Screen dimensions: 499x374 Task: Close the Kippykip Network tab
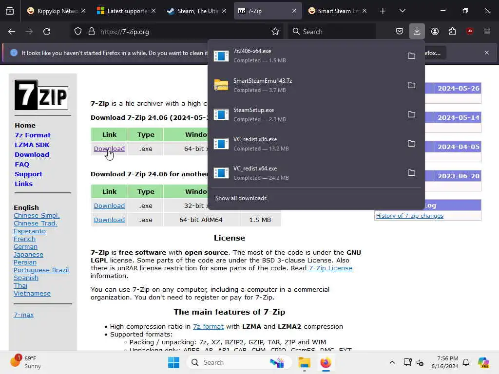(83, 11)
